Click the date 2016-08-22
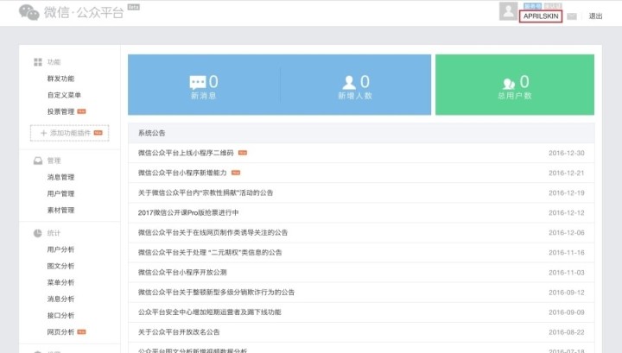Screen dimensions: 622x353 click(567, 332)
